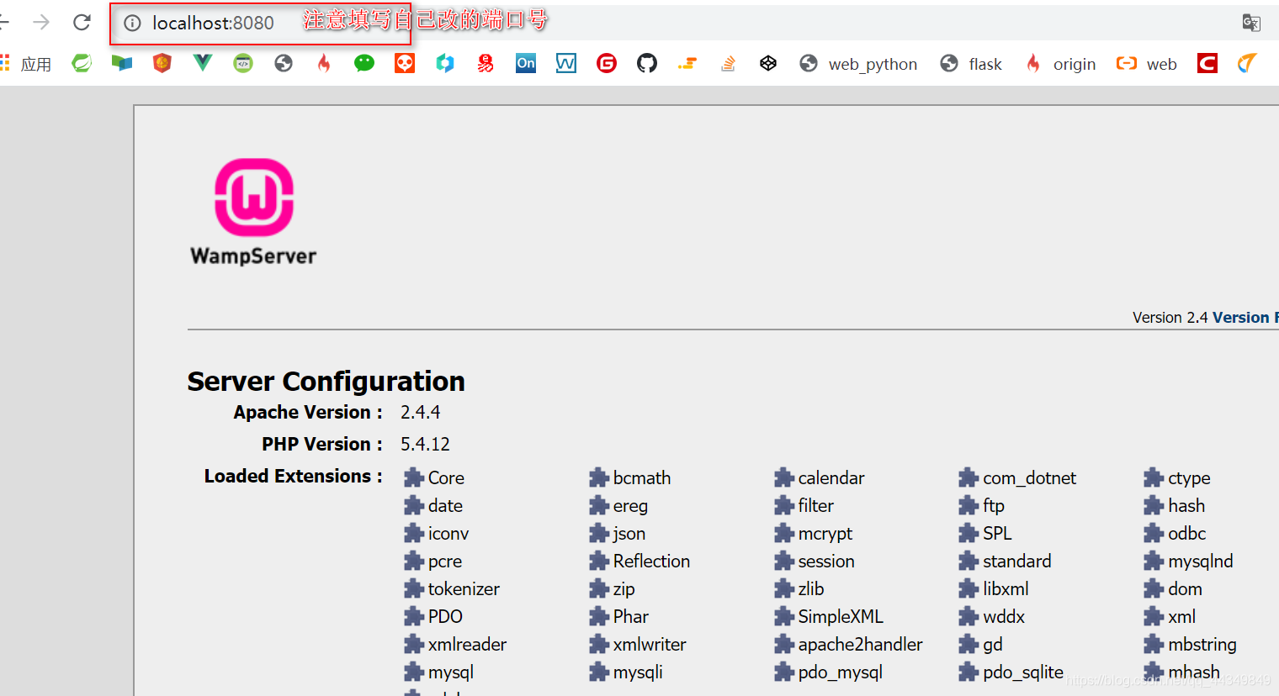Open the orange feather bookmark icon
Screen dimensions: 1279x696
pyautogui.click(x=1247, y=63)
